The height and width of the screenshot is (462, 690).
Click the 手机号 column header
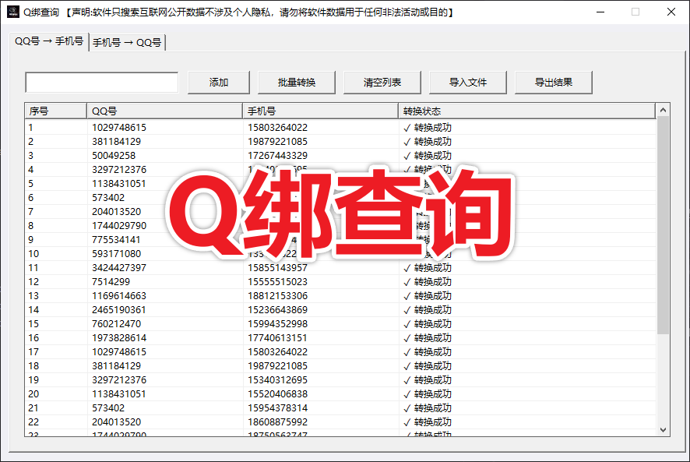(321, 110)
